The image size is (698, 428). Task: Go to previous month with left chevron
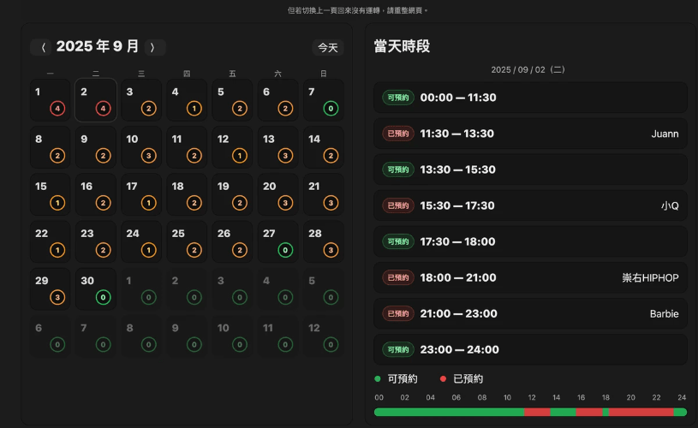tap(44, 48)
